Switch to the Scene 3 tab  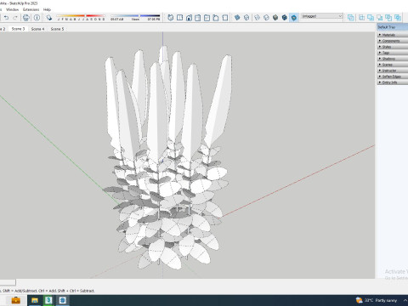pos(18,29)
